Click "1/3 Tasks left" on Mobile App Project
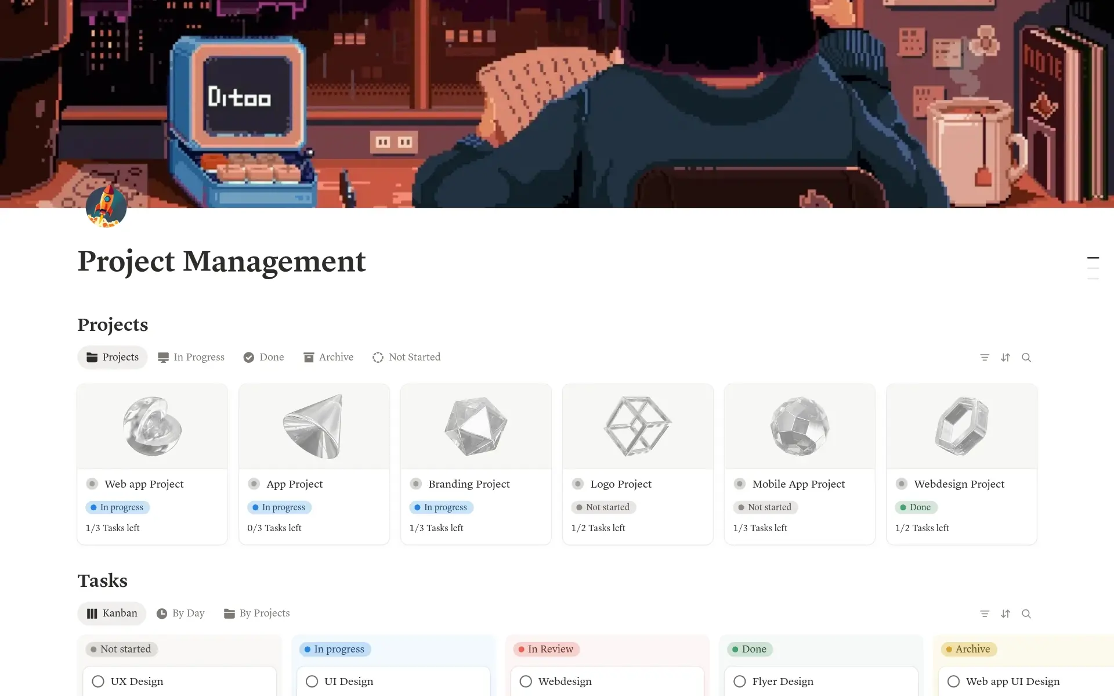1114x696 pixels. click(760, 528)
